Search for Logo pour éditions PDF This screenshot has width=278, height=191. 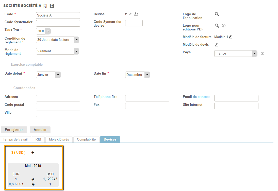pos(217,26)
